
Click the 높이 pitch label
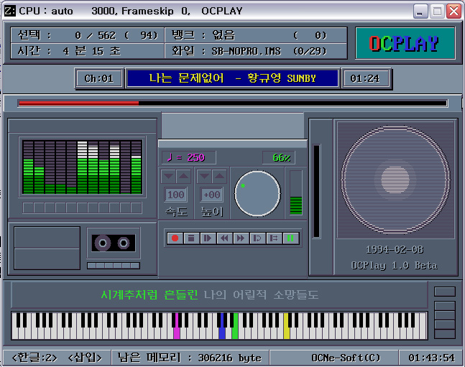click(x=212, y=212)
